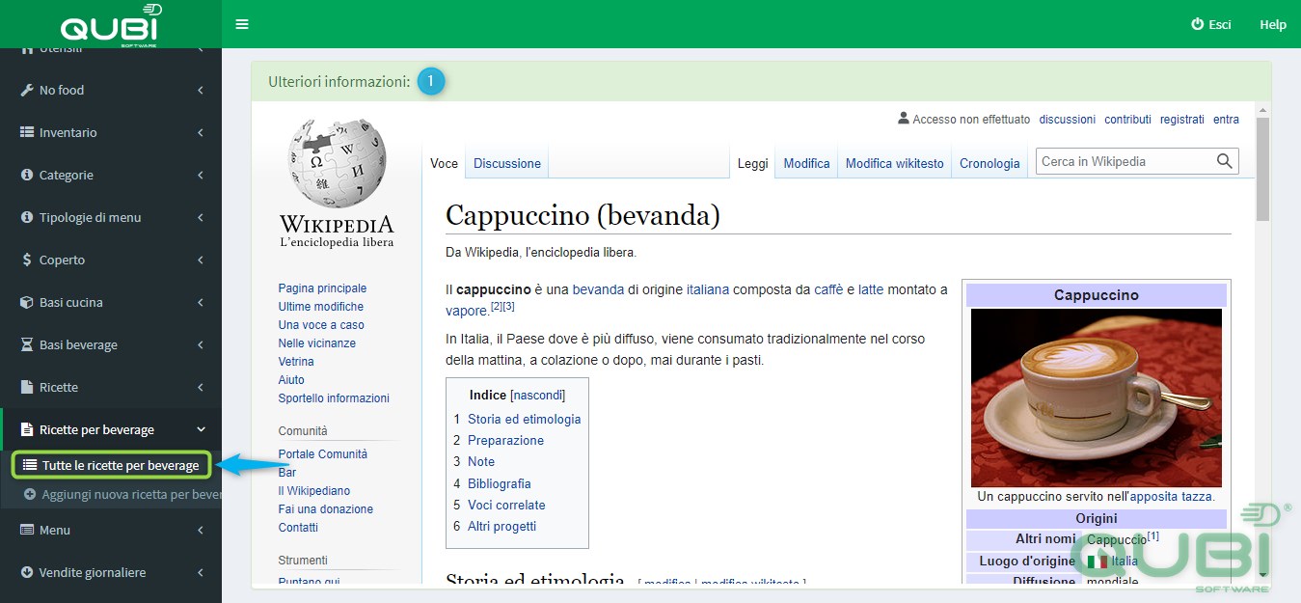
Task: Open the Sportello informazioni link
Action: [x=334, y=398]
